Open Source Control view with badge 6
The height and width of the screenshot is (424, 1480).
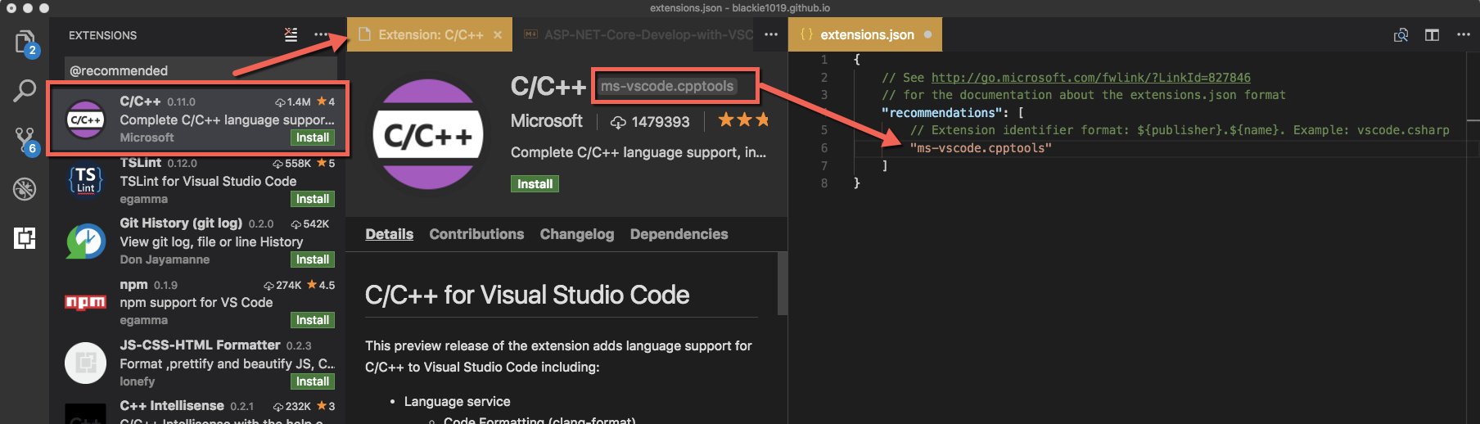click(25, 140)
